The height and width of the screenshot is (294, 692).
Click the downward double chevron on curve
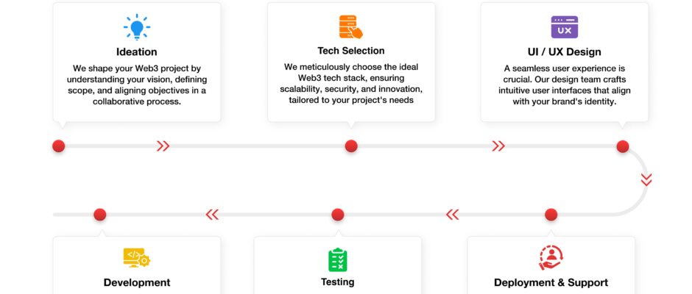(x=646, y=180)
